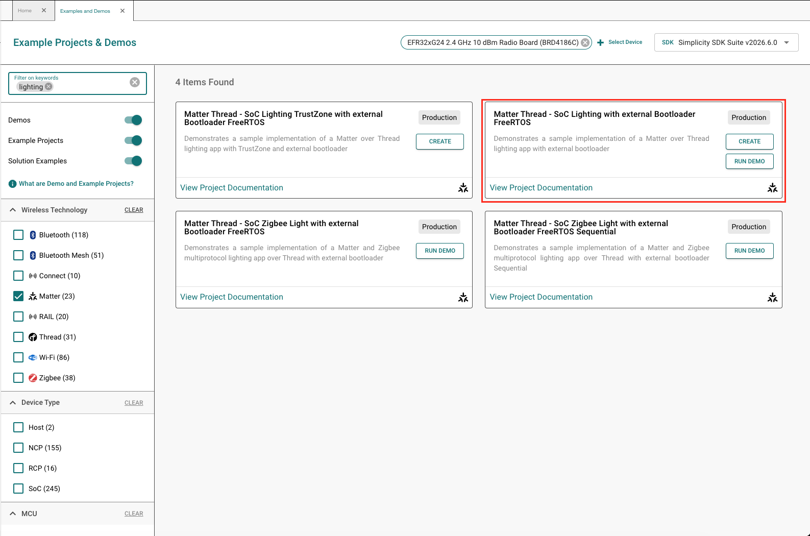This screenshot has width=810, height=536.
Task: Click the Zigbee logo icon
Action: click(x=33, y=378)
